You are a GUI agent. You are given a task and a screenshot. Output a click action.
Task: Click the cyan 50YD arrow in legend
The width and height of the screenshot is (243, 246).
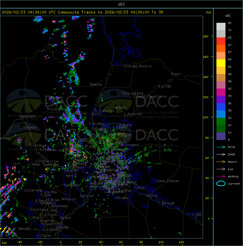coord(221,147)
